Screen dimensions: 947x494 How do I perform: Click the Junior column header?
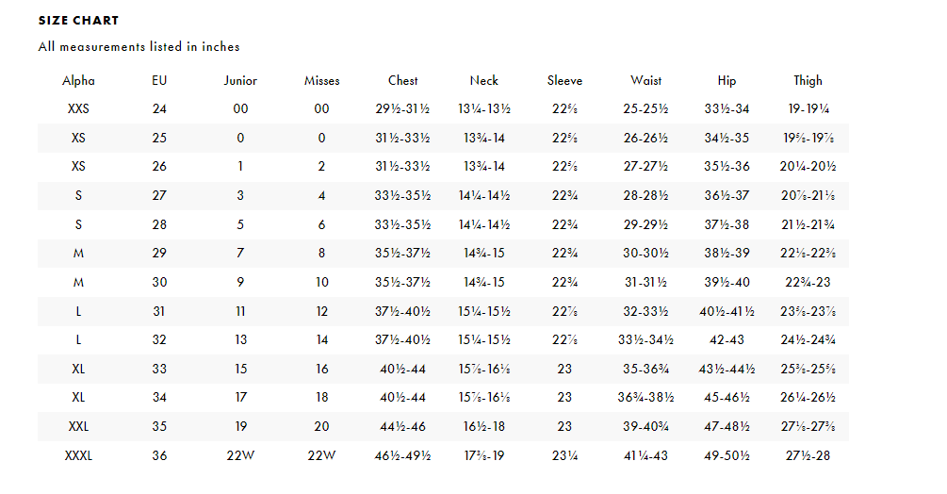(x=240, y=81)
